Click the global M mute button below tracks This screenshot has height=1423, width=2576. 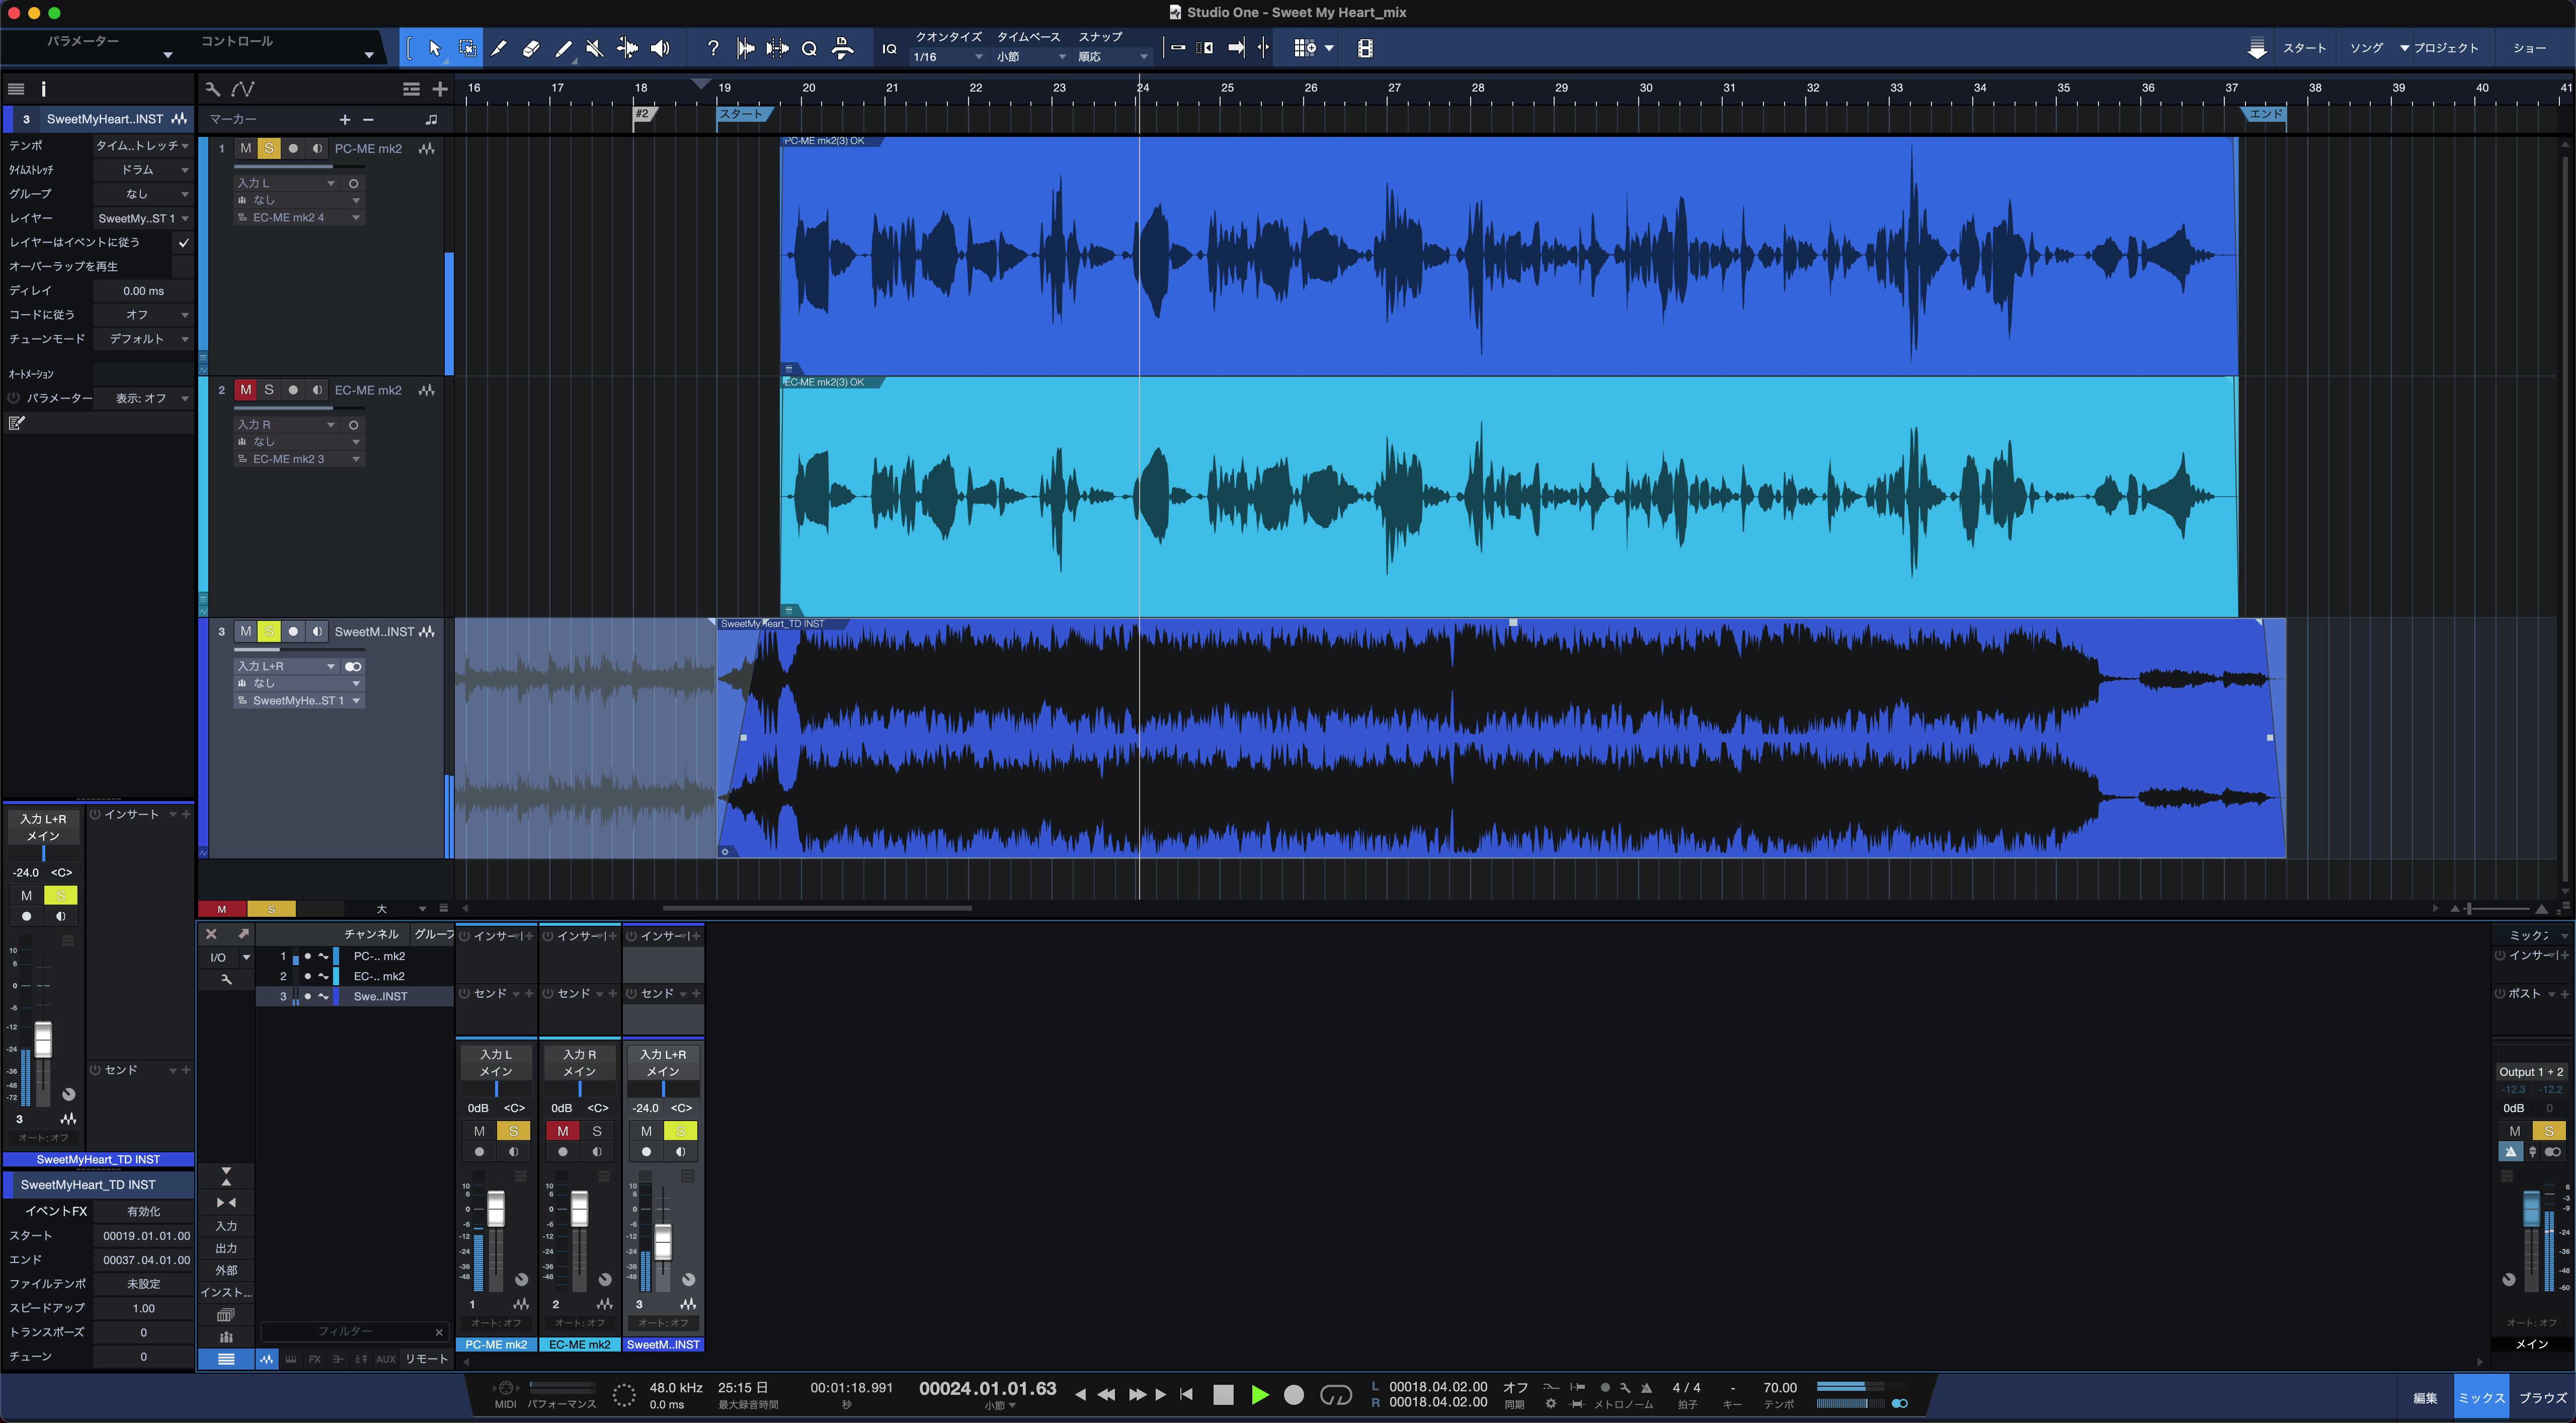222,909
